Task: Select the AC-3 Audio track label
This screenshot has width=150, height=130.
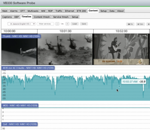Action: point(27,68)
